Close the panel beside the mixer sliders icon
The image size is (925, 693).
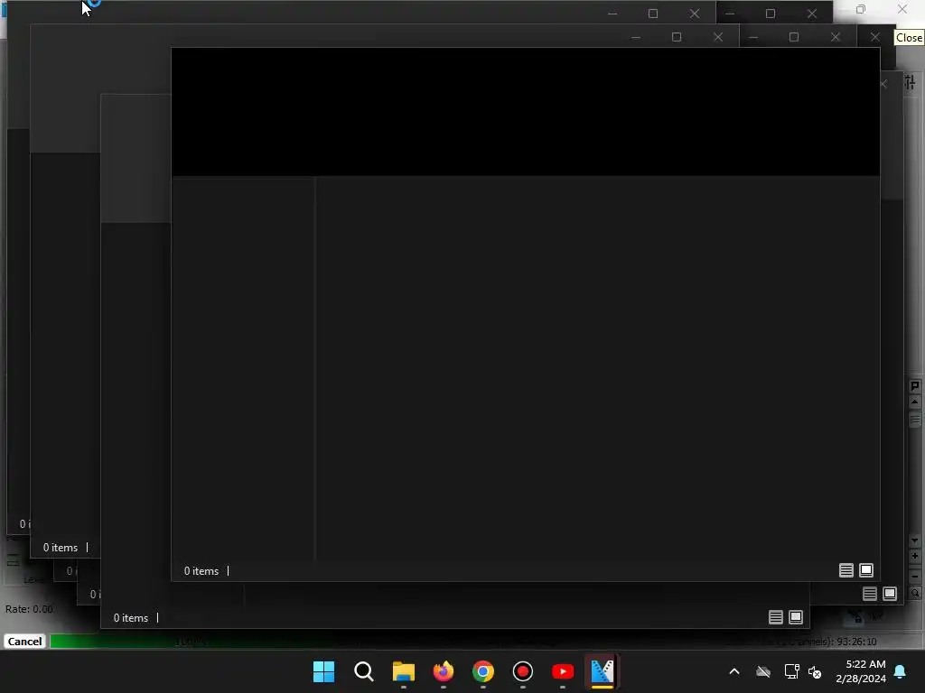click(x=883, y=84)
